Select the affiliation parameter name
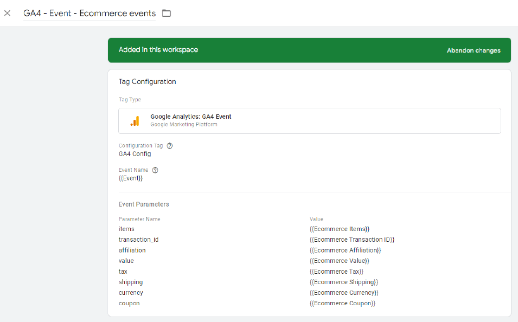 click(132, 250)
